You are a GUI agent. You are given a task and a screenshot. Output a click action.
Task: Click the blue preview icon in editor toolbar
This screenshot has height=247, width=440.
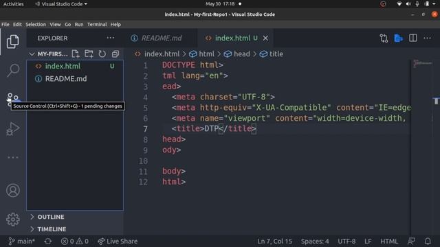399,38
